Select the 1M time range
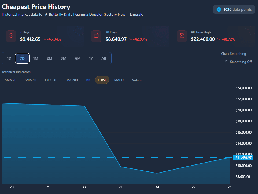This screenshot has width=258, height=194. point(36,58)
